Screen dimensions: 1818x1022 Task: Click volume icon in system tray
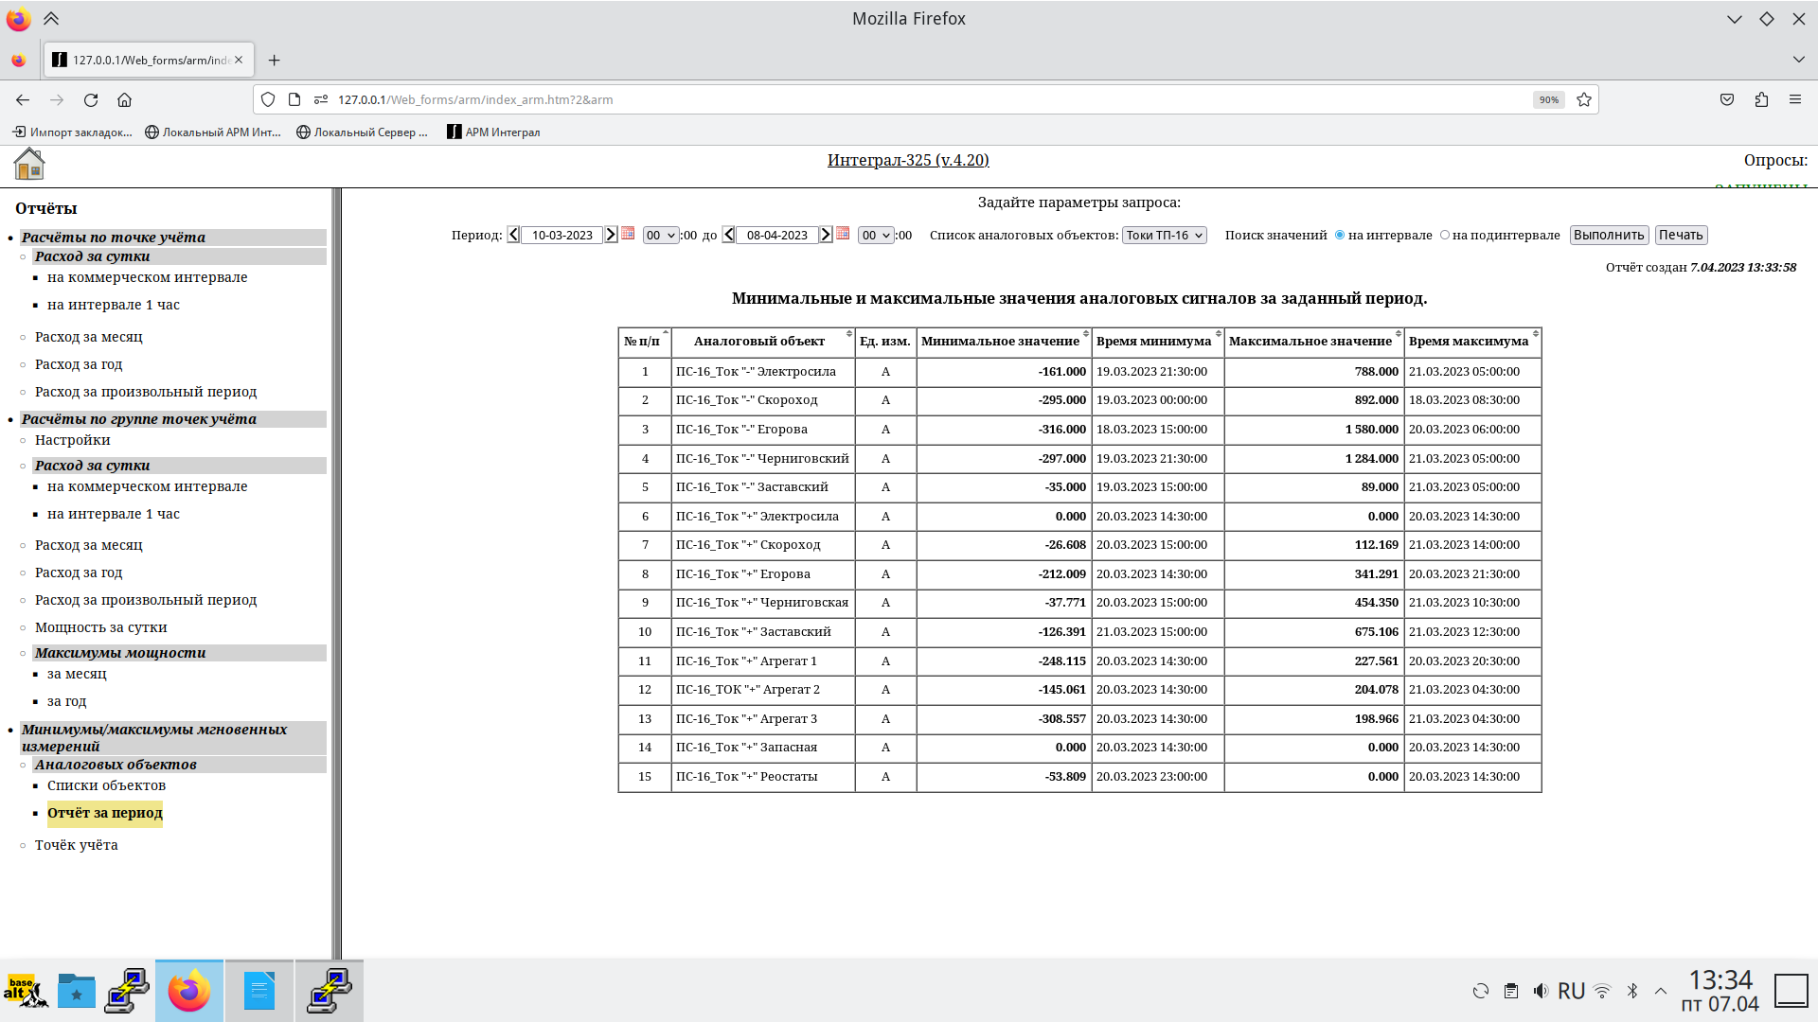coord(1542,991)
